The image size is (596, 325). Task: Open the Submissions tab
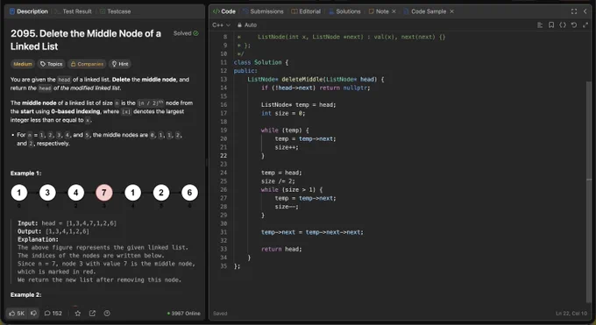pyautogui.click(x=263, y=11)
